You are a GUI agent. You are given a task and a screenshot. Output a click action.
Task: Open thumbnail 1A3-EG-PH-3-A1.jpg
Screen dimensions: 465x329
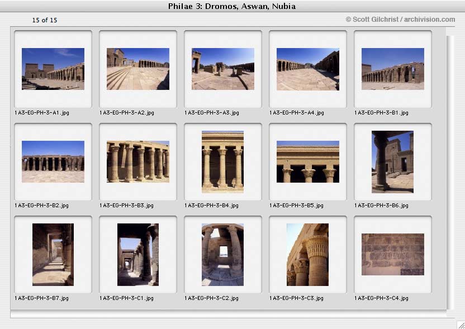(x=53, y=69)
